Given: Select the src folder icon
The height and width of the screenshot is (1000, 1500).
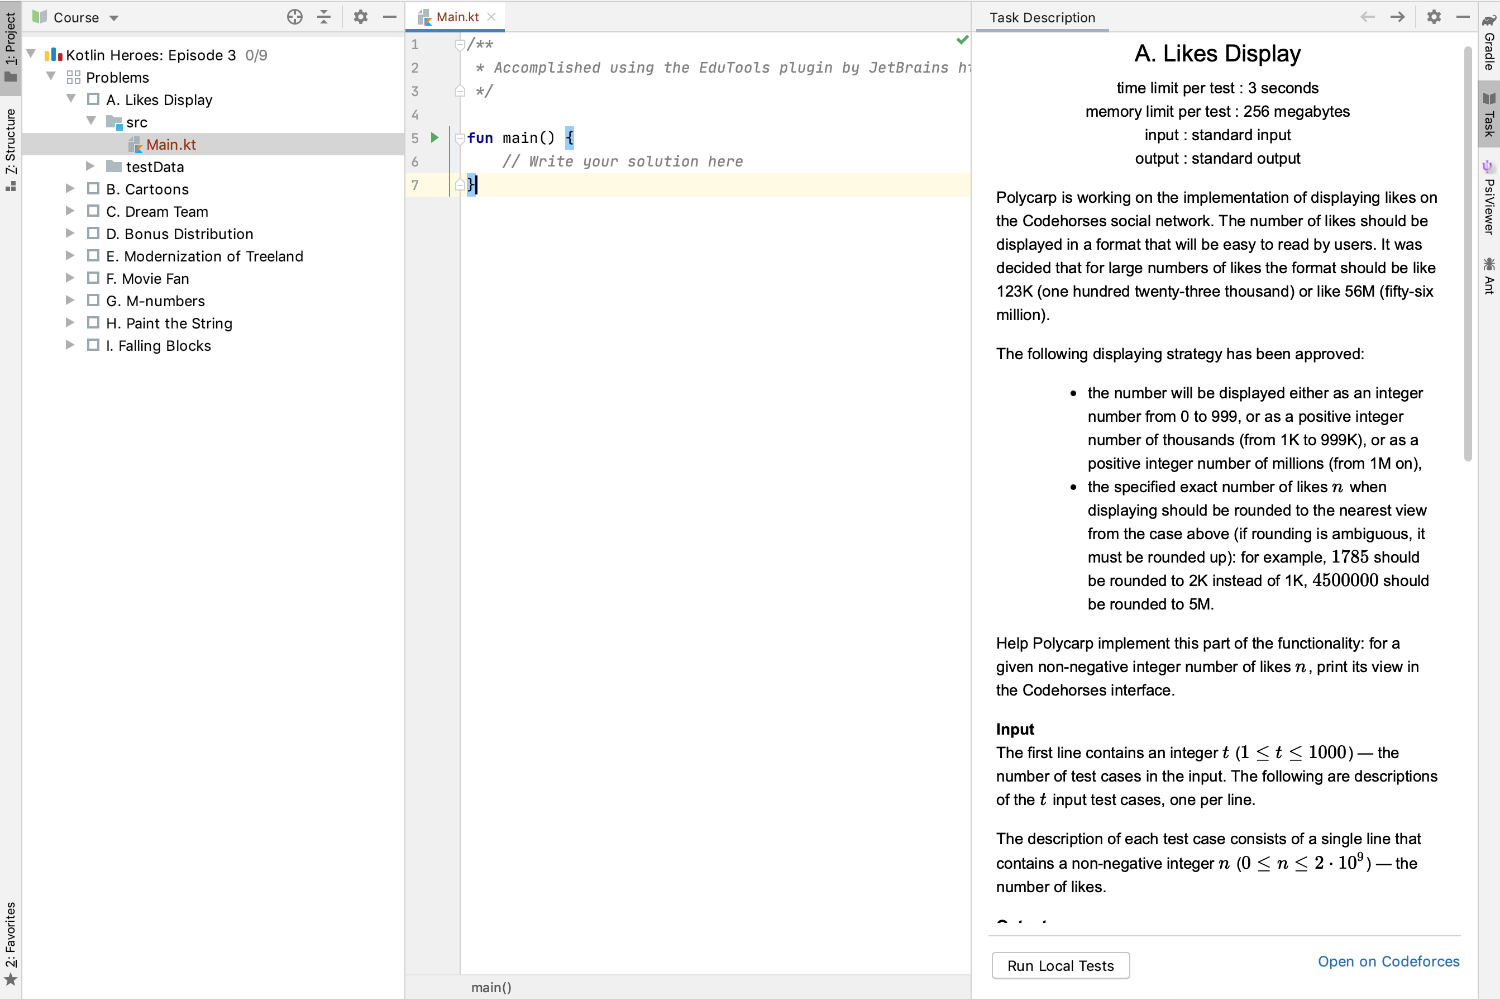Looking at the screenshot, I should (x=114, y=122).
